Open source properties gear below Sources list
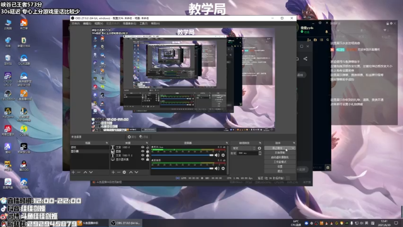 (x=124, y=172)
